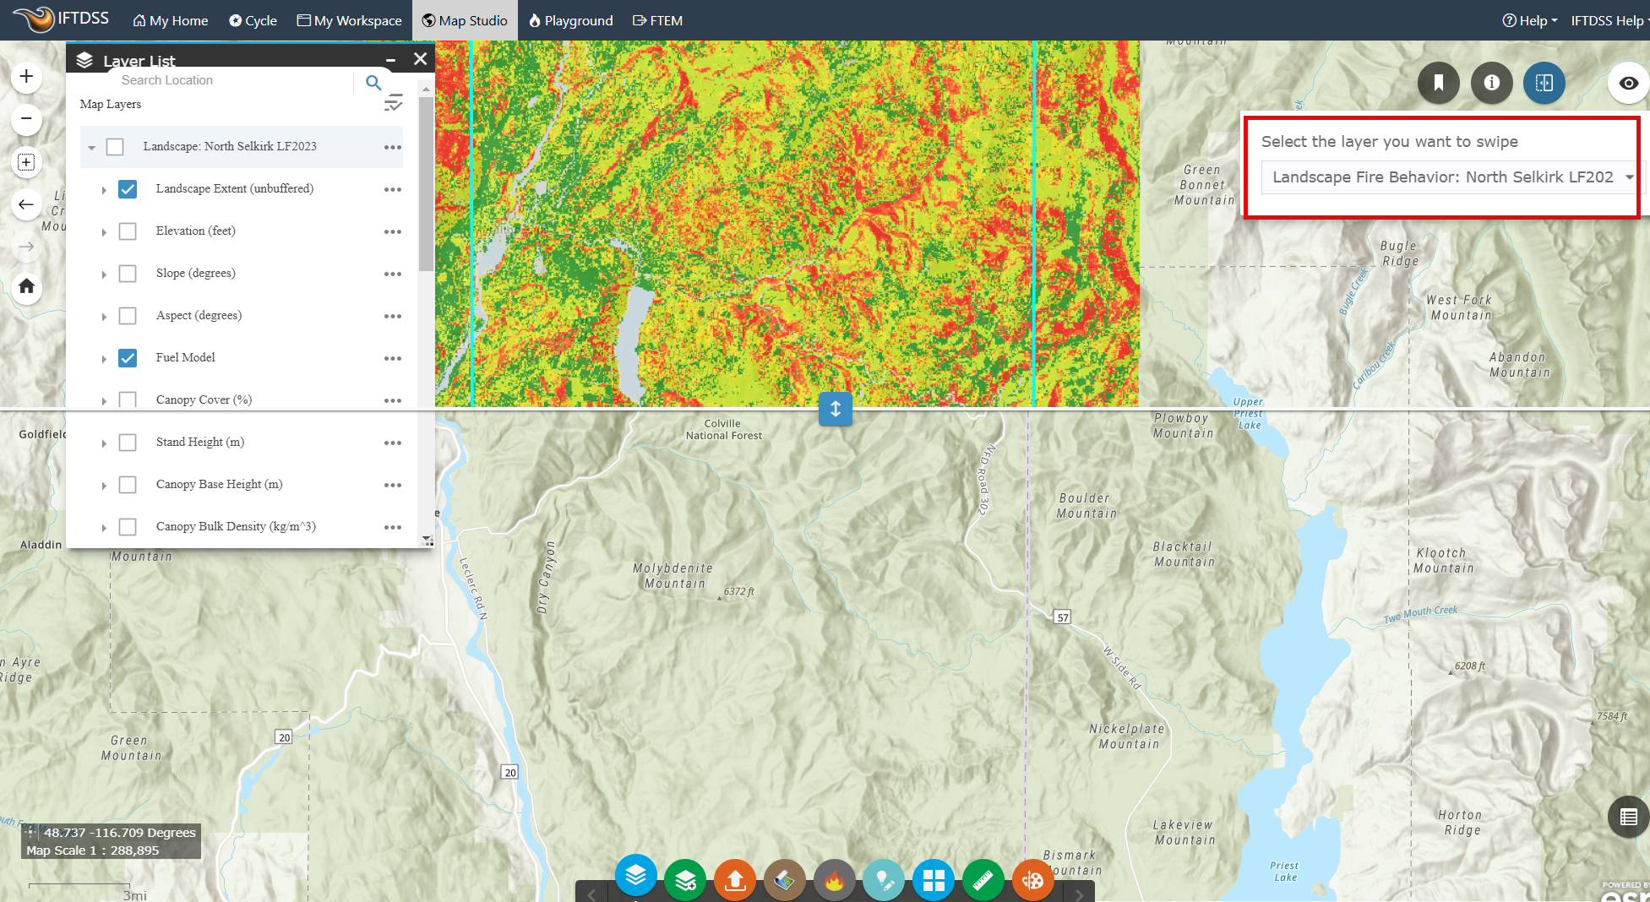Switch to the Playground tab
The image size is (1650, 902).
[x=570, y=20]
